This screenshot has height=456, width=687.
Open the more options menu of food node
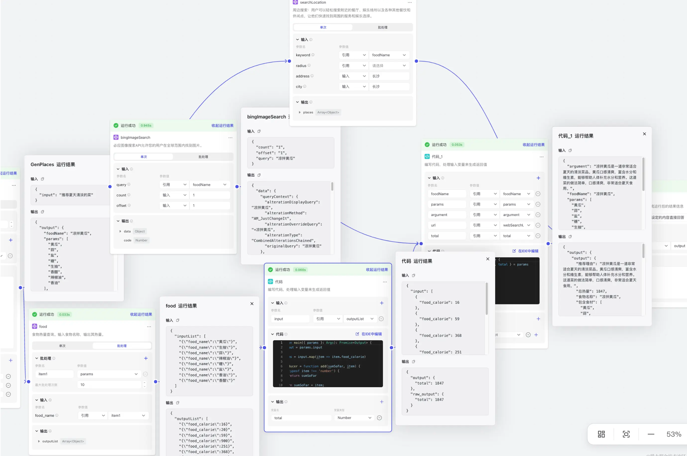(x=149, y=326)
